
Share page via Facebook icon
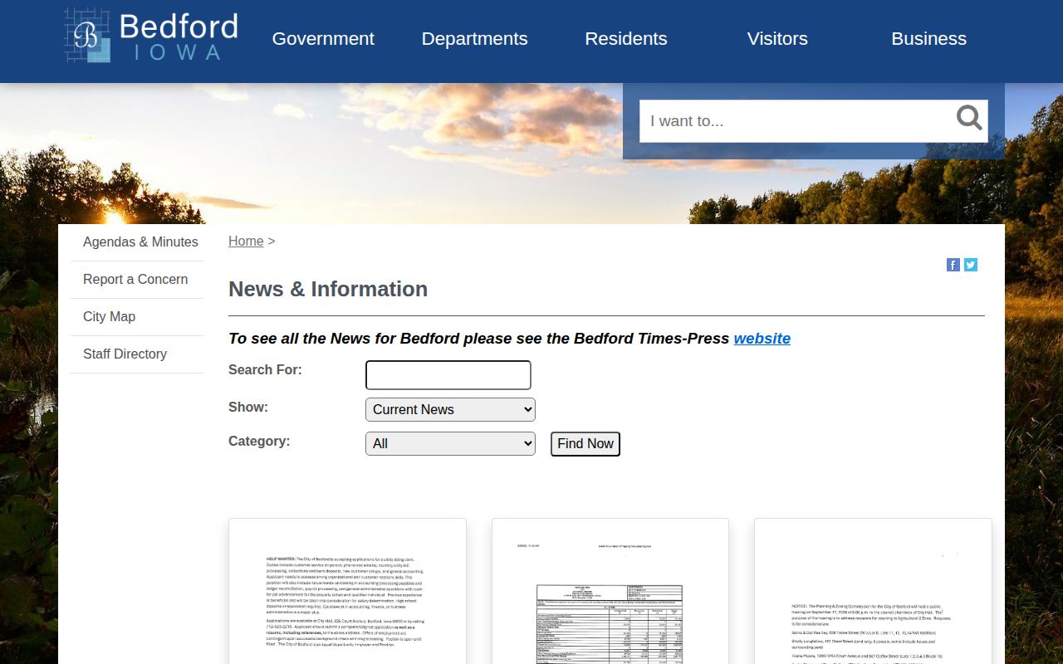point(953,265)
